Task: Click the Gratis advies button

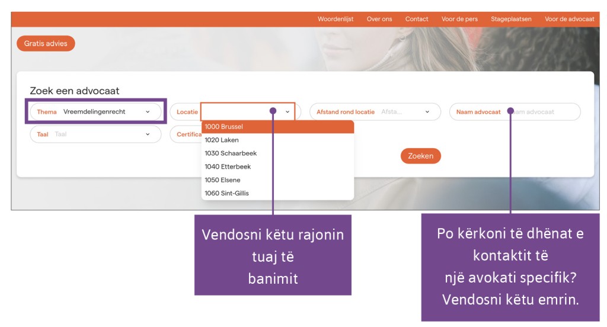Action: [46, 43]
